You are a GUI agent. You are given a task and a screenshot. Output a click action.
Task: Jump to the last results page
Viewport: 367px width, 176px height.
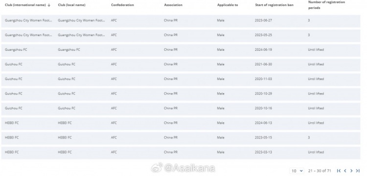[x=358, y=171]
